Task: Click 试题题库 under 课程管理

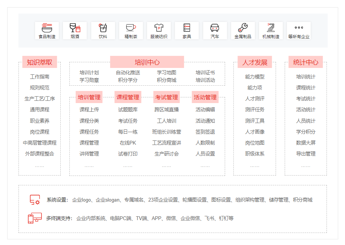Action: pyautogui.click(x=128, y=109)
